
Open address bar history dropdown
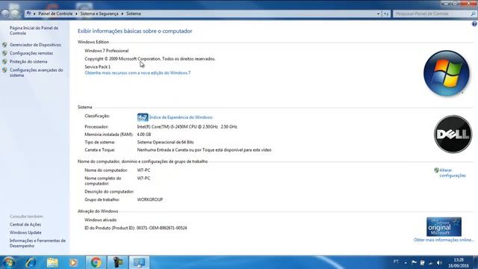[x=378, y=13]
